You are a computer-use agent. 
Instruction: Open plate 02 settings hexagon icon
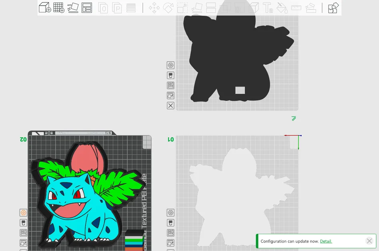(x=24, y=213)
